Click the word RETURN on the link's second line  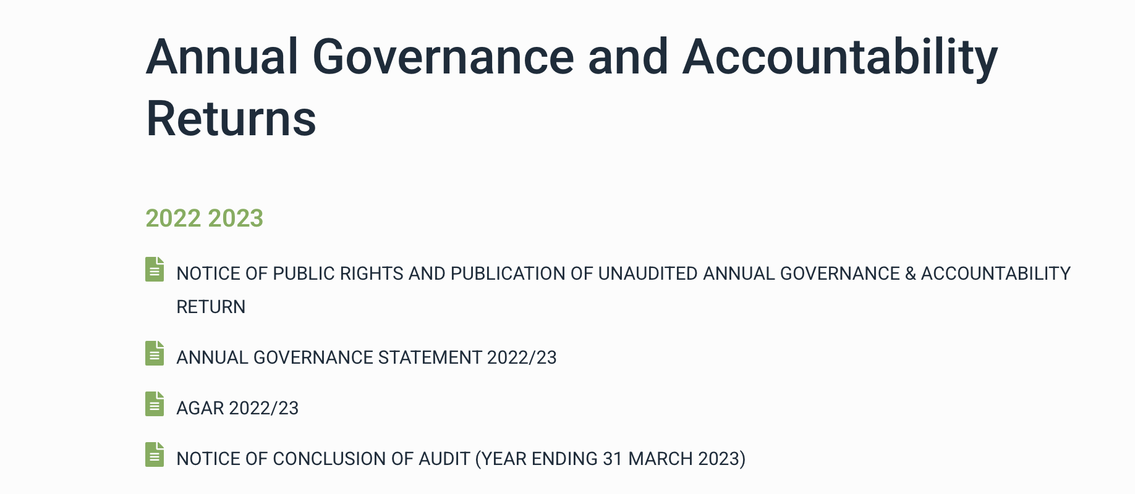coord(211,307)
